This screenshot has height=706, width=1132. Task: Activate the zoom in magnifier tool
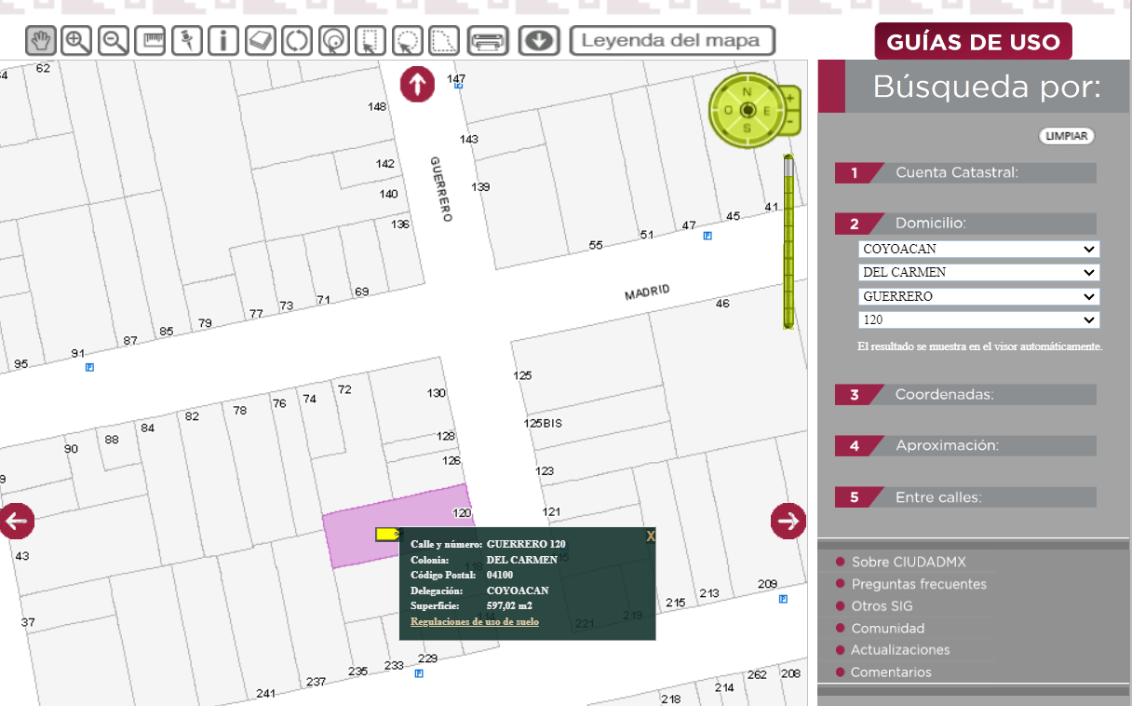click(76, 41)
